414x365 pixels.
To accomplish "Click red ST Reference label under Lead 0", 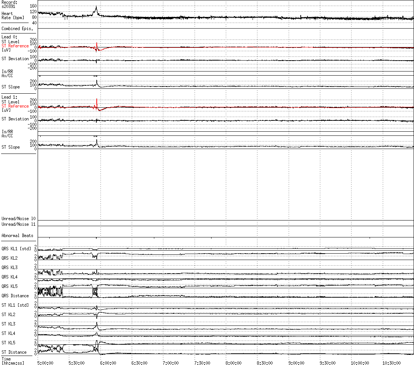I will [15, 46].
